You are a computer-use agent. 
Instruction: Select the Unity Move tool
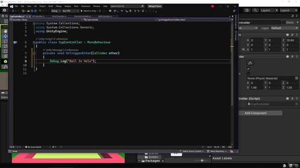click(5, 36)
